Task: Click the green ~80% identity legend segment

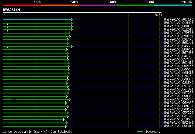Action: pos(135,5)
